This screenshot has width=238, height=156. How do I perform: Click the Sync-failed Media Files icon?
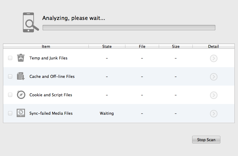point(21,113)
